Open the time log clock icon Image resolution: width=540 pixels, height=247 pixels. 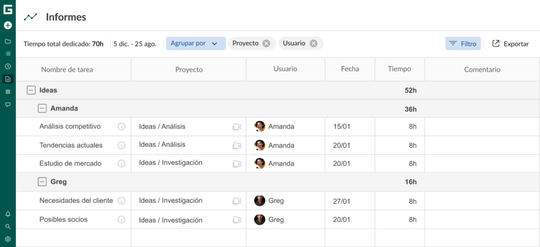tap(7, 66)
